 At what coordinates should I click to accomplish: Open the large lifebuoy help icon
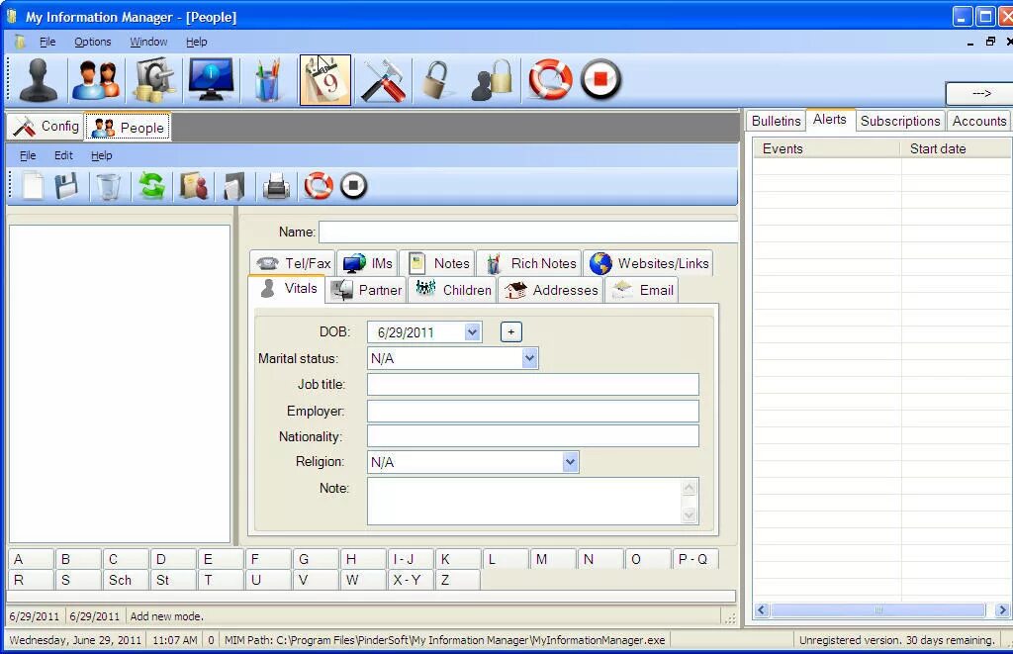pyautogui.click(x=550, y=80)
